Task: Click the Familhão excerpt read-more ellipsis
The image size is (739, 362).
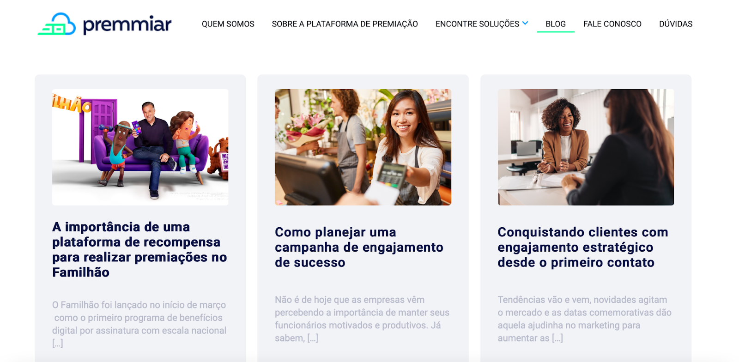Action: pos(57,343)
